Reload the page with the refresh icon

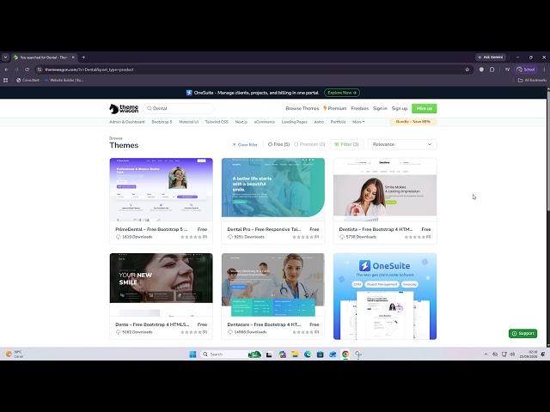point(27,70)
